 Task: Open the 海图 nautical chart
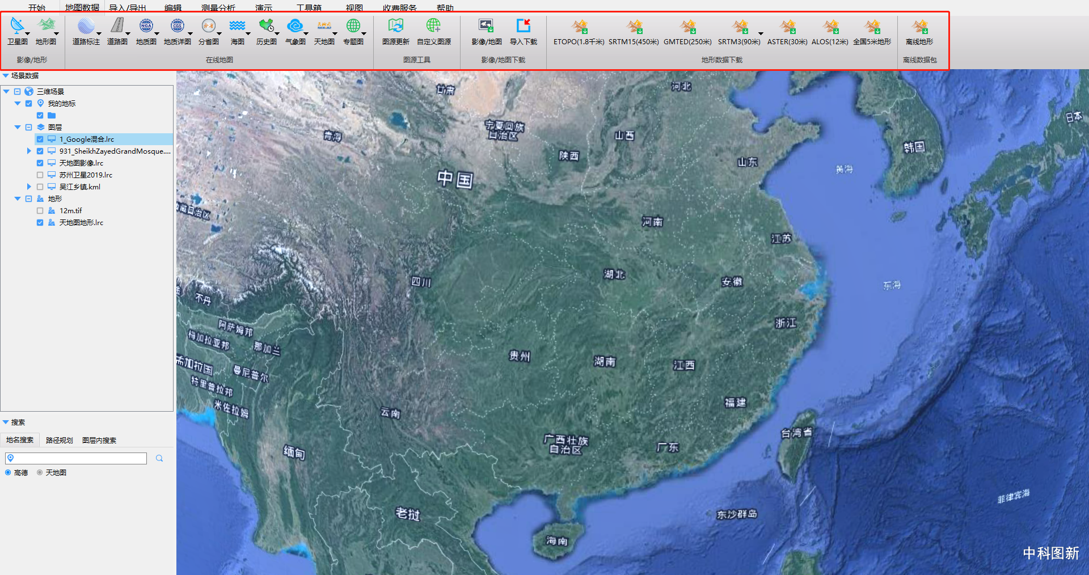[237, 26]
